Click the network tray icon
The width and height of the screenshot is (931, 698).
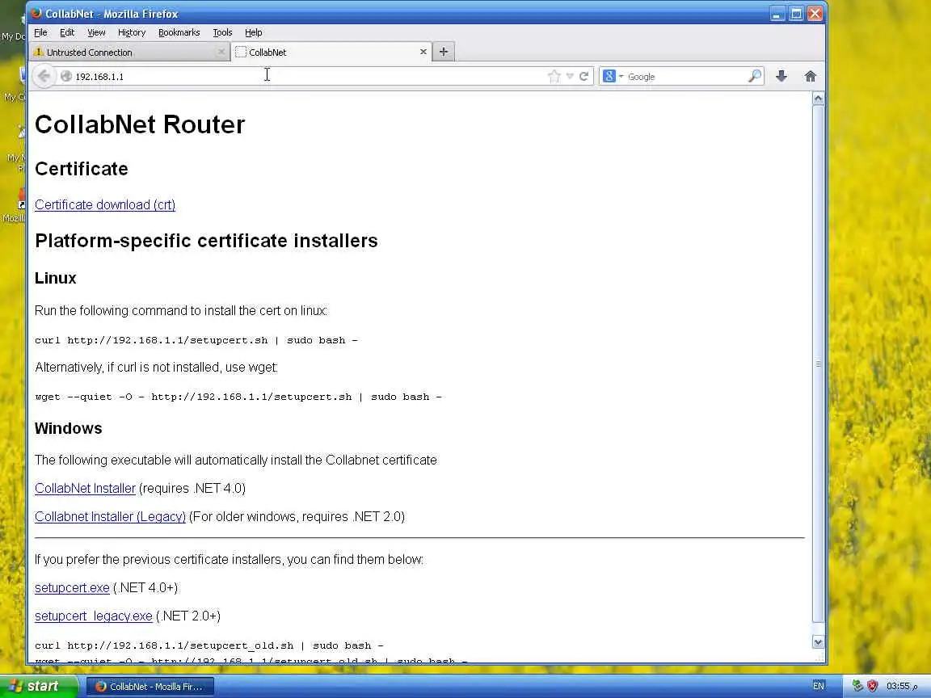click(x=857, y=686)
